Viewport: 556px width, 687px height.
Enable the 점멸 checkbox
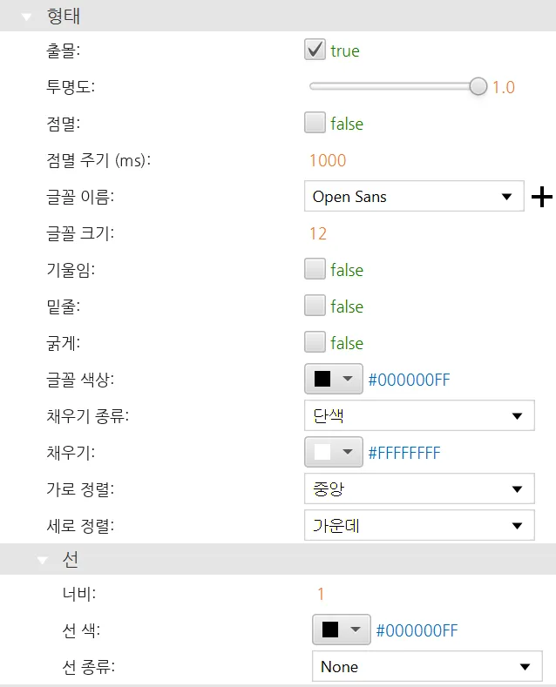[x=315, y=124]
